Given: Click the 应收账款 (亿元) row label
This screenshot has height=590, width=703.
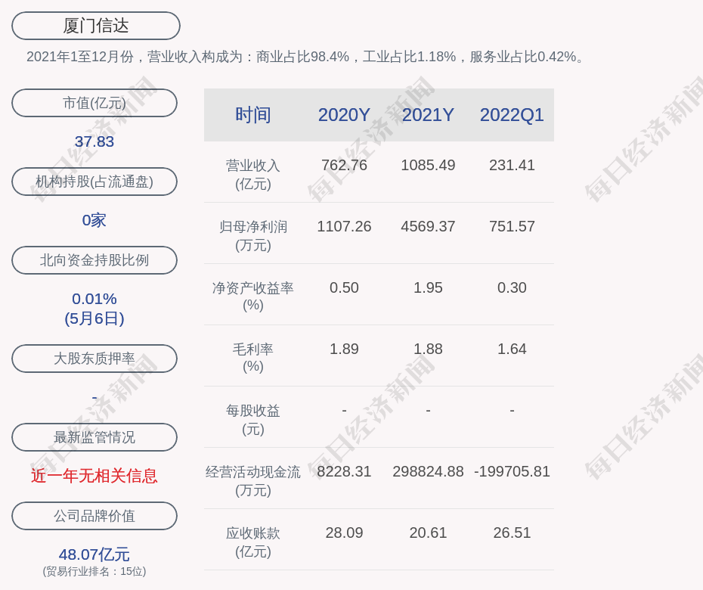Looking at the screenshot, I should tap(253, 542).
